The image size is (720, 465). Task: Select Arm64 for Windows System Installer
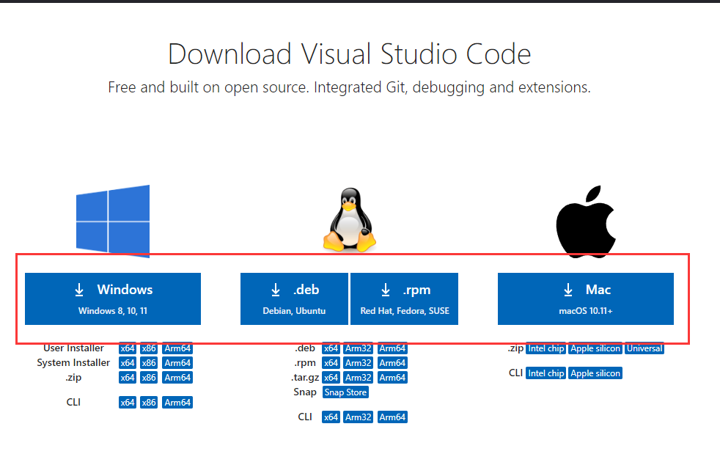coord(177,363)
